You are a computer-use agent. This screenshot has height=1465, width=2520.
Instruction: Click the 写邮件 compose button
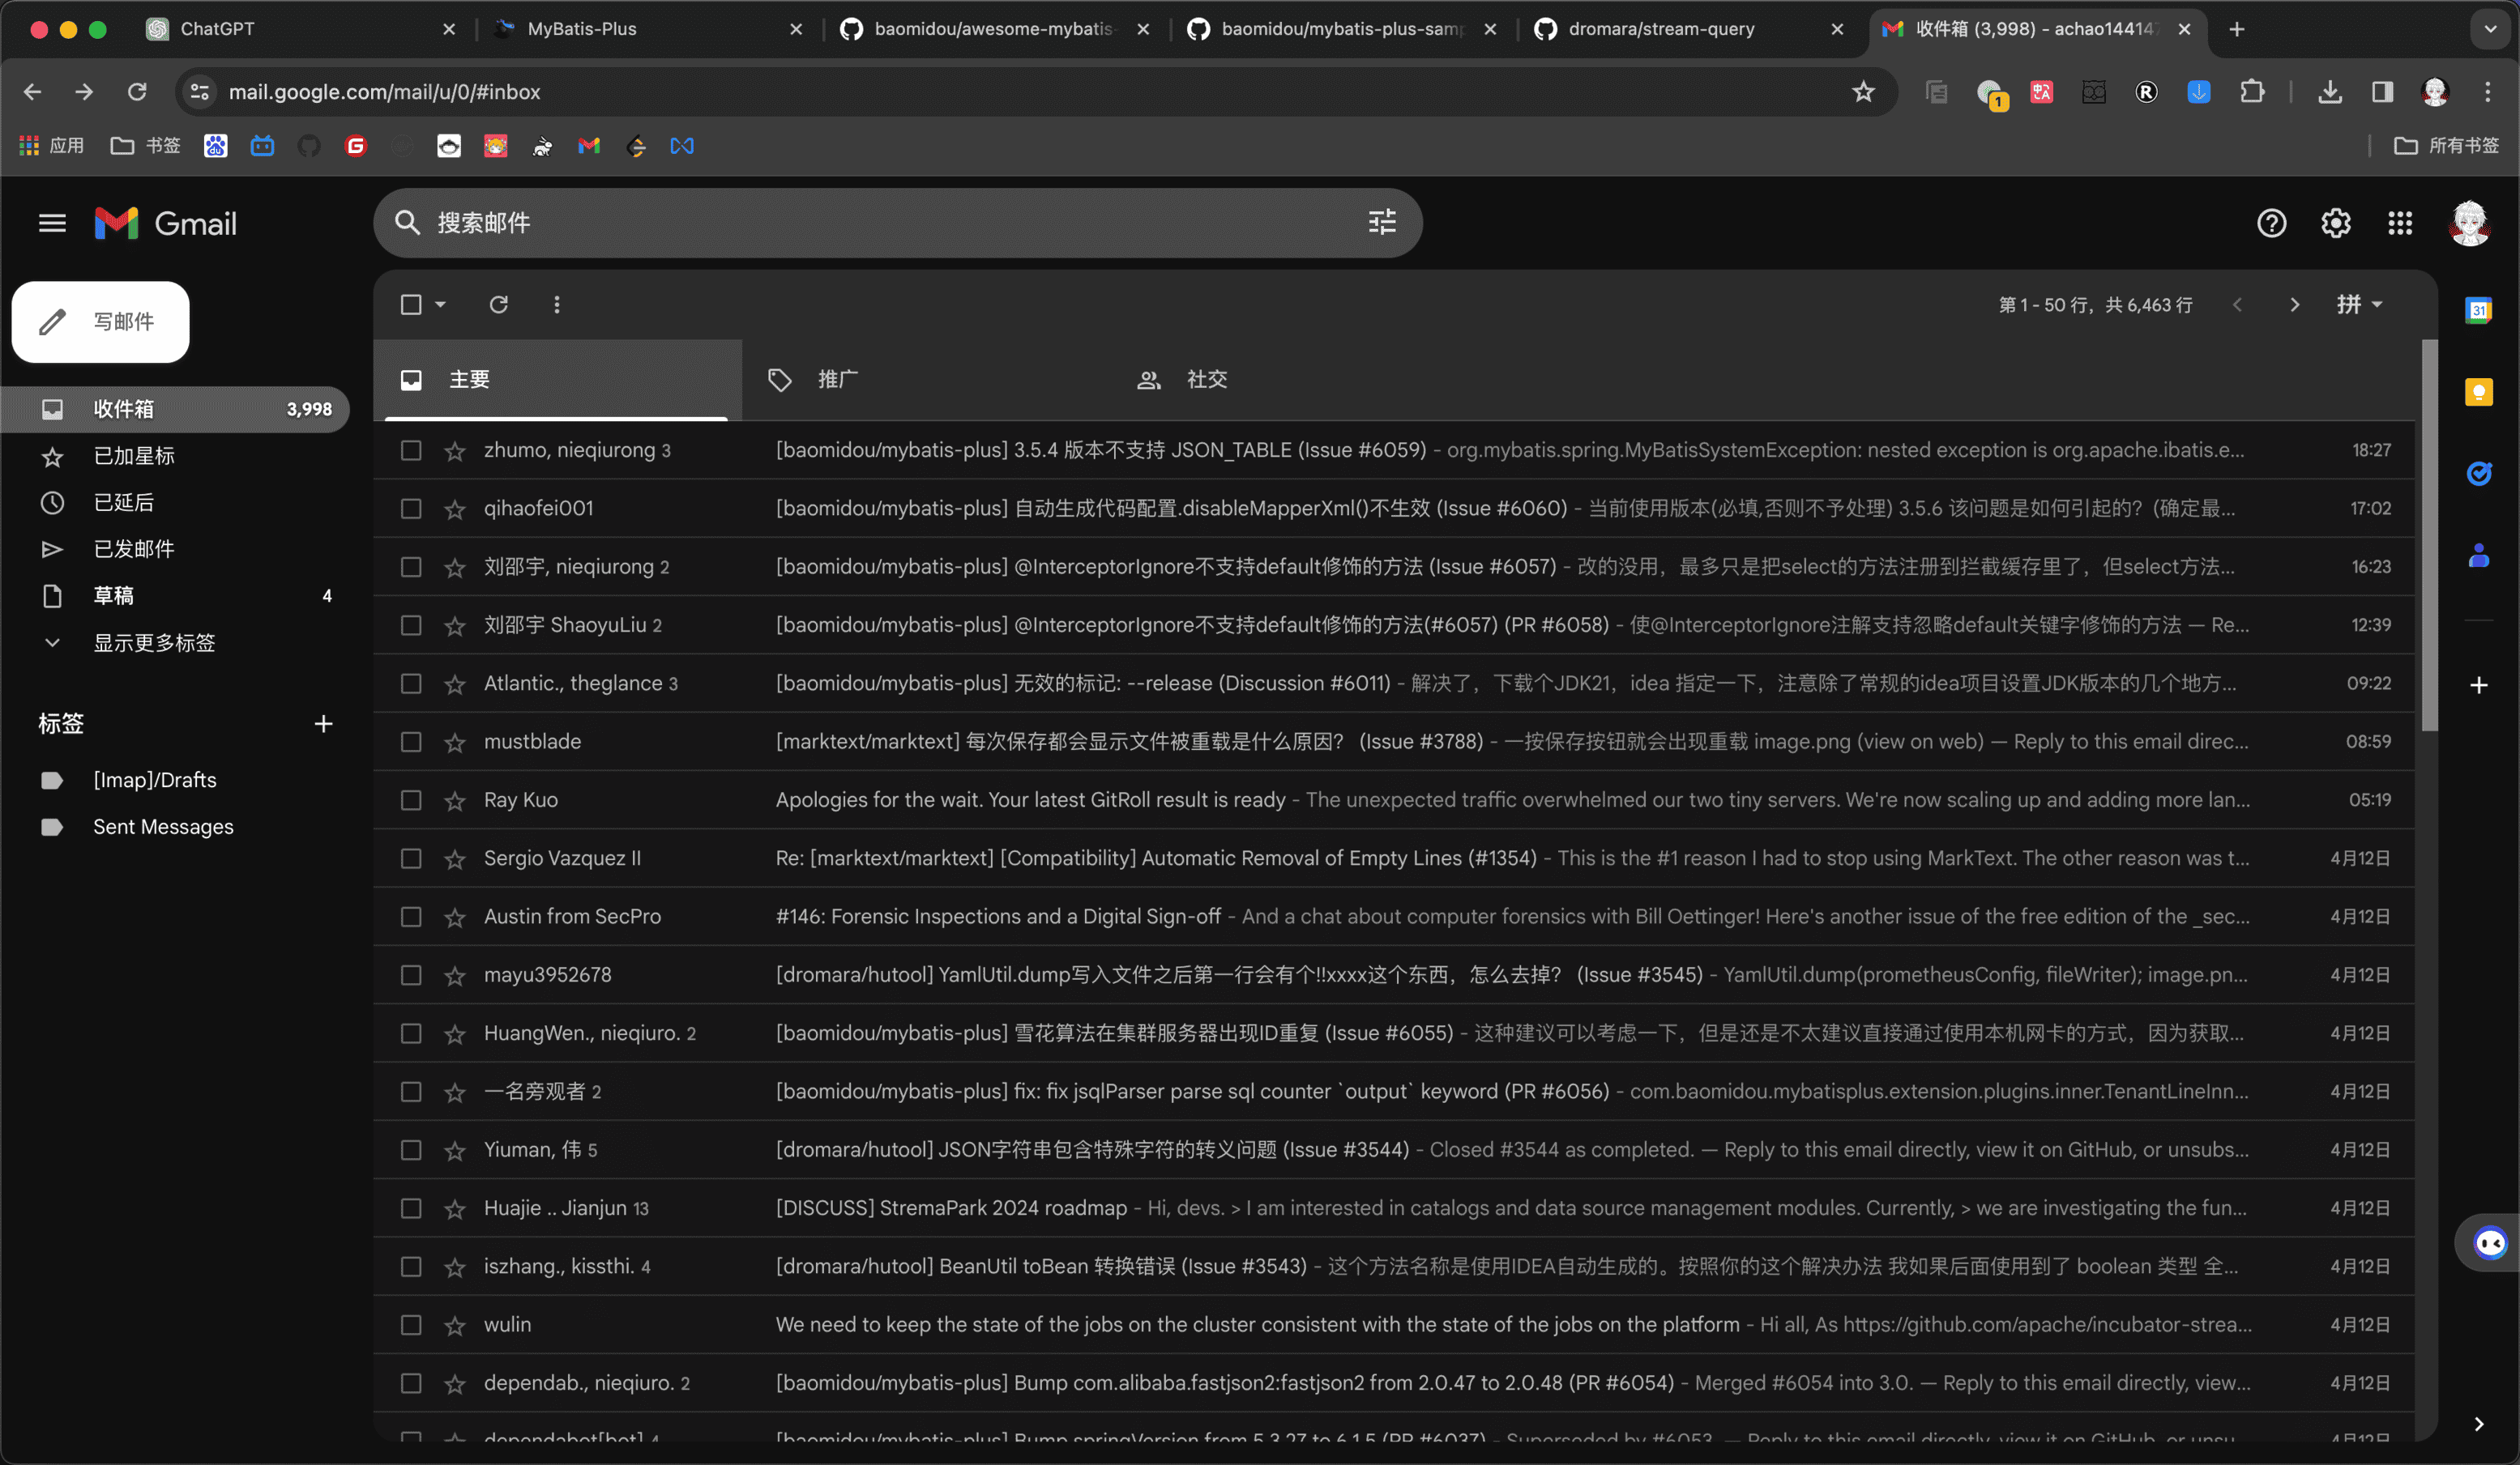pyautogui.click(x=101, y=322)
